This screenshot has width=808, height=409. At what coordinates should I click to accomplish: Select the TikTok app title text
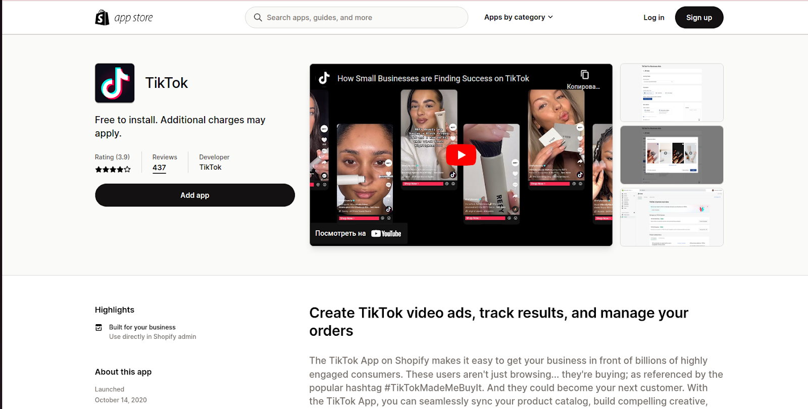[x=167, y=83]
